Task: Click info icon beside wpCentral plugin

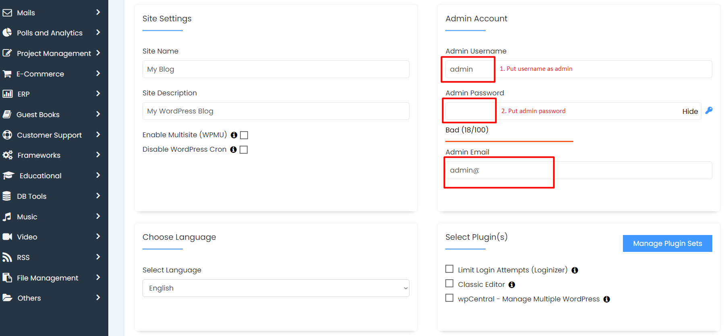Action: click(606, 299)
